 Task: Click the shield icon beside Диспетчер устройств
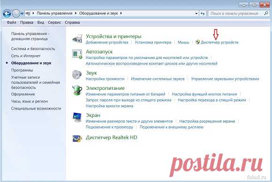197,42
